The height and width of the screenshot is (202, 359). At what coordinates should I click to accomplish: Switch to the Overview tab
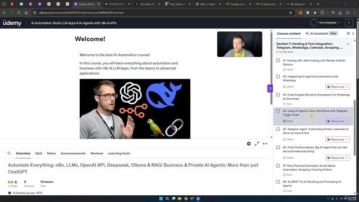click(x=23, y=153)
